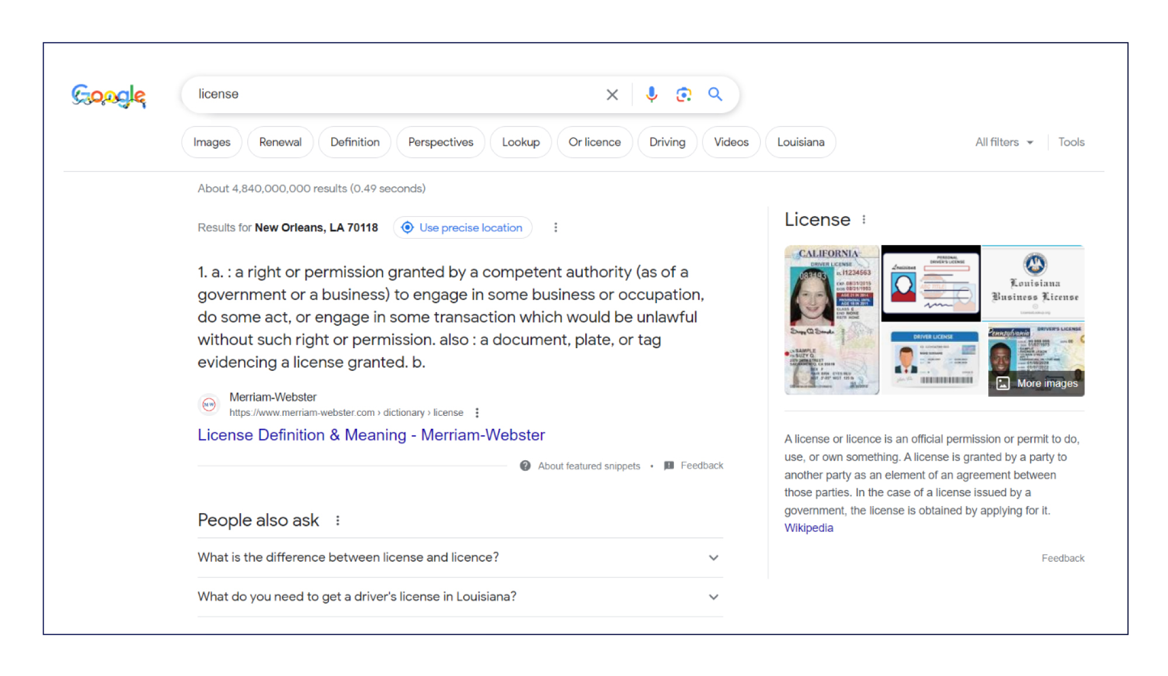Open Google Lens camera search

[x=683, y=94]
